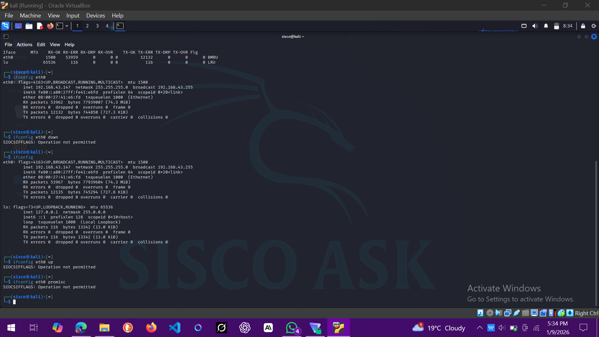The height and width of the screenshot is (337, 599).
Task: Click VirtualBox optical drive indicator
Action: pyautogui.click(x=490, y=313)
